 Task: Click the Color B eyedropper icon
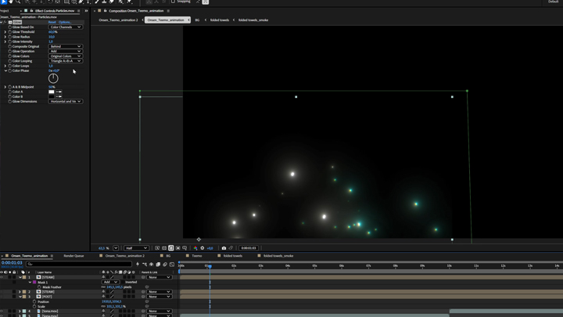pyautogui.click(x=59, y=97)
